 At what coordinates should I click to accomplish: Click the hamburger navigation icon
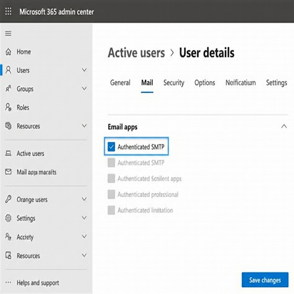8,34
